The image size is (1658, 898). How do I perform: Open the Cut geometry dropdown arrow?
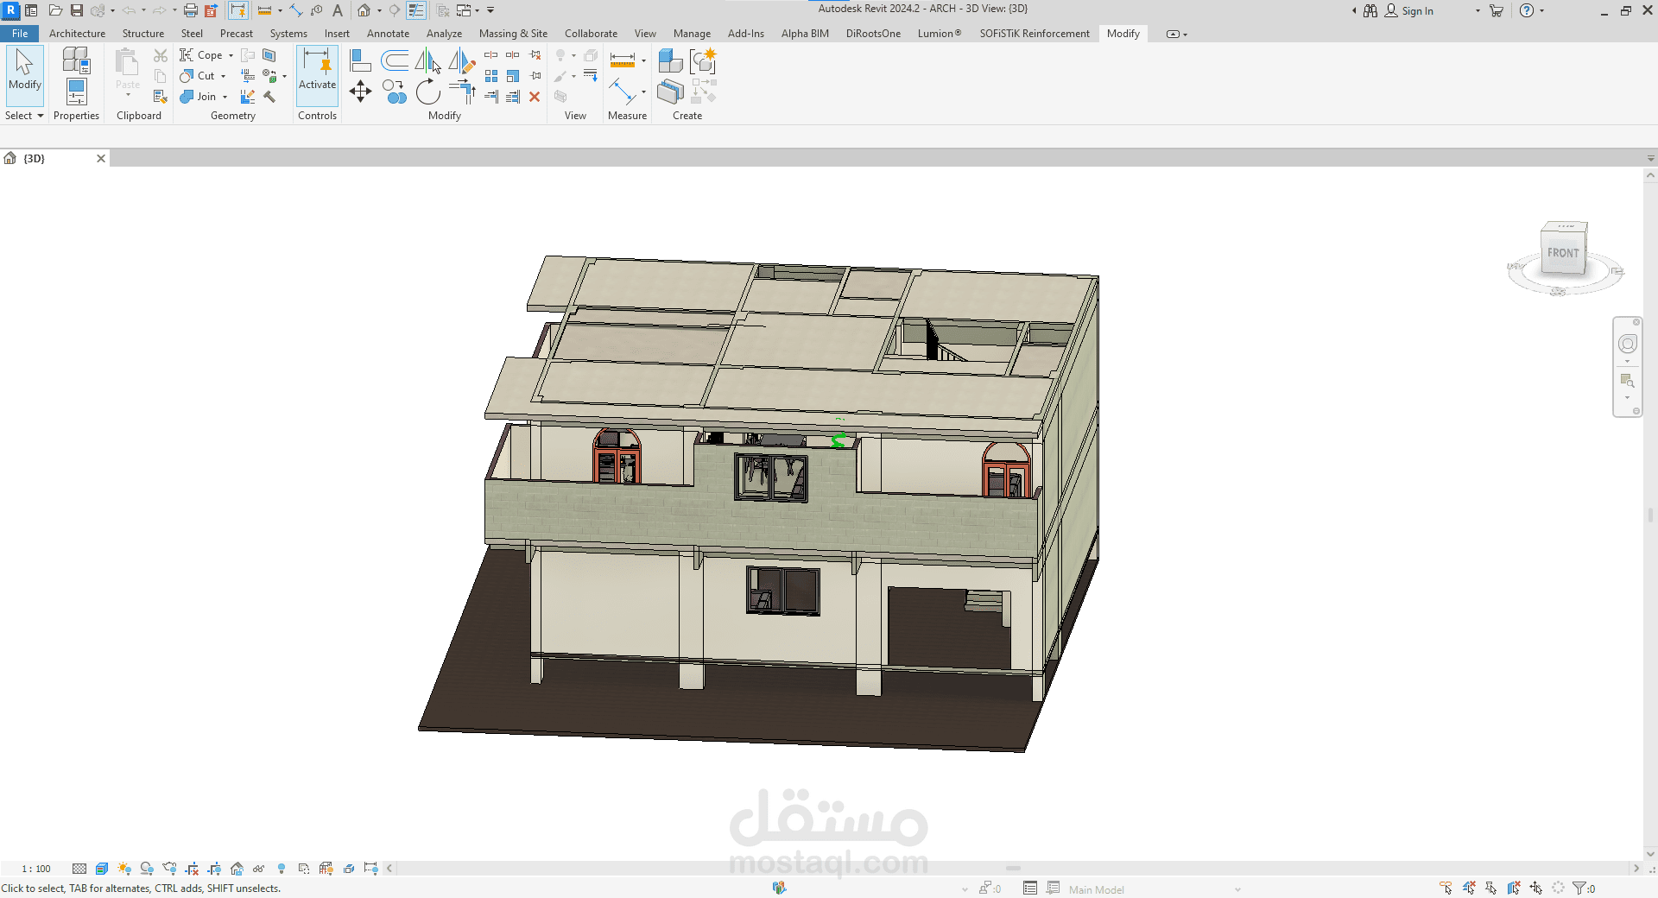223,76
